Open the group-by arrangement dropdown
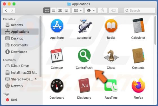This screenshot has width=158, height=106. click(77, 10)
